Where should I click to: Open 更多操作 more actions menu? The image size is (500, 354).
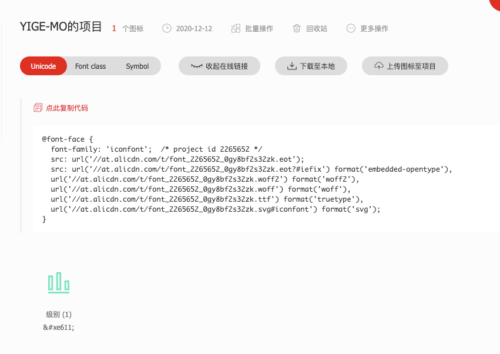coord(374,28)
